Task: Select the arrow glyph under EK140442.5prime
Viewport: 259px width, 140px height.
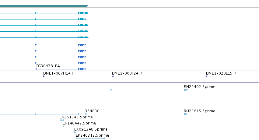Action: [x=64, y=126]
